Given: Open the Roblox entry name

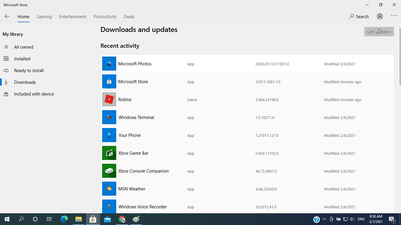Looking at the screenshot, I should point(125,99).
